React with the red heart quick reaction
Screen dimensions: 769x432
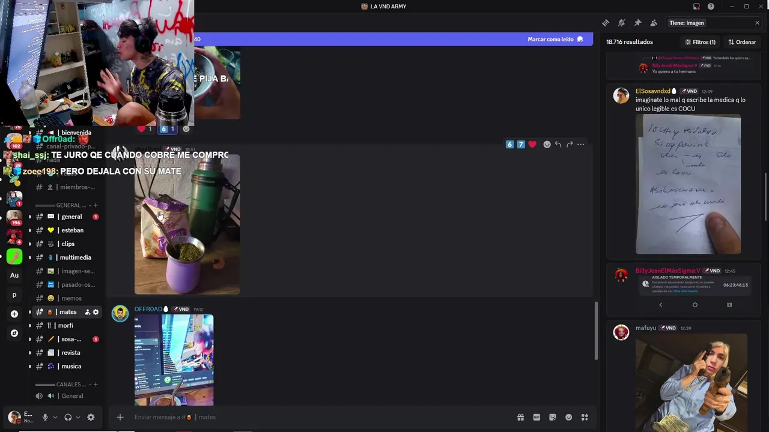coord(532,145)
